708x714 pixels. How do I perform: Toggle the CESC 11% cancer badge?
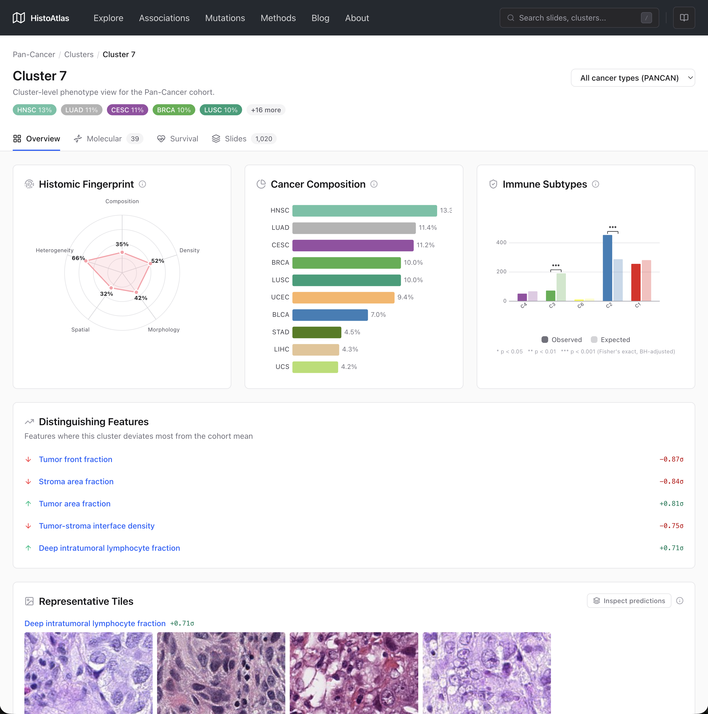click(x=127, y=110)
